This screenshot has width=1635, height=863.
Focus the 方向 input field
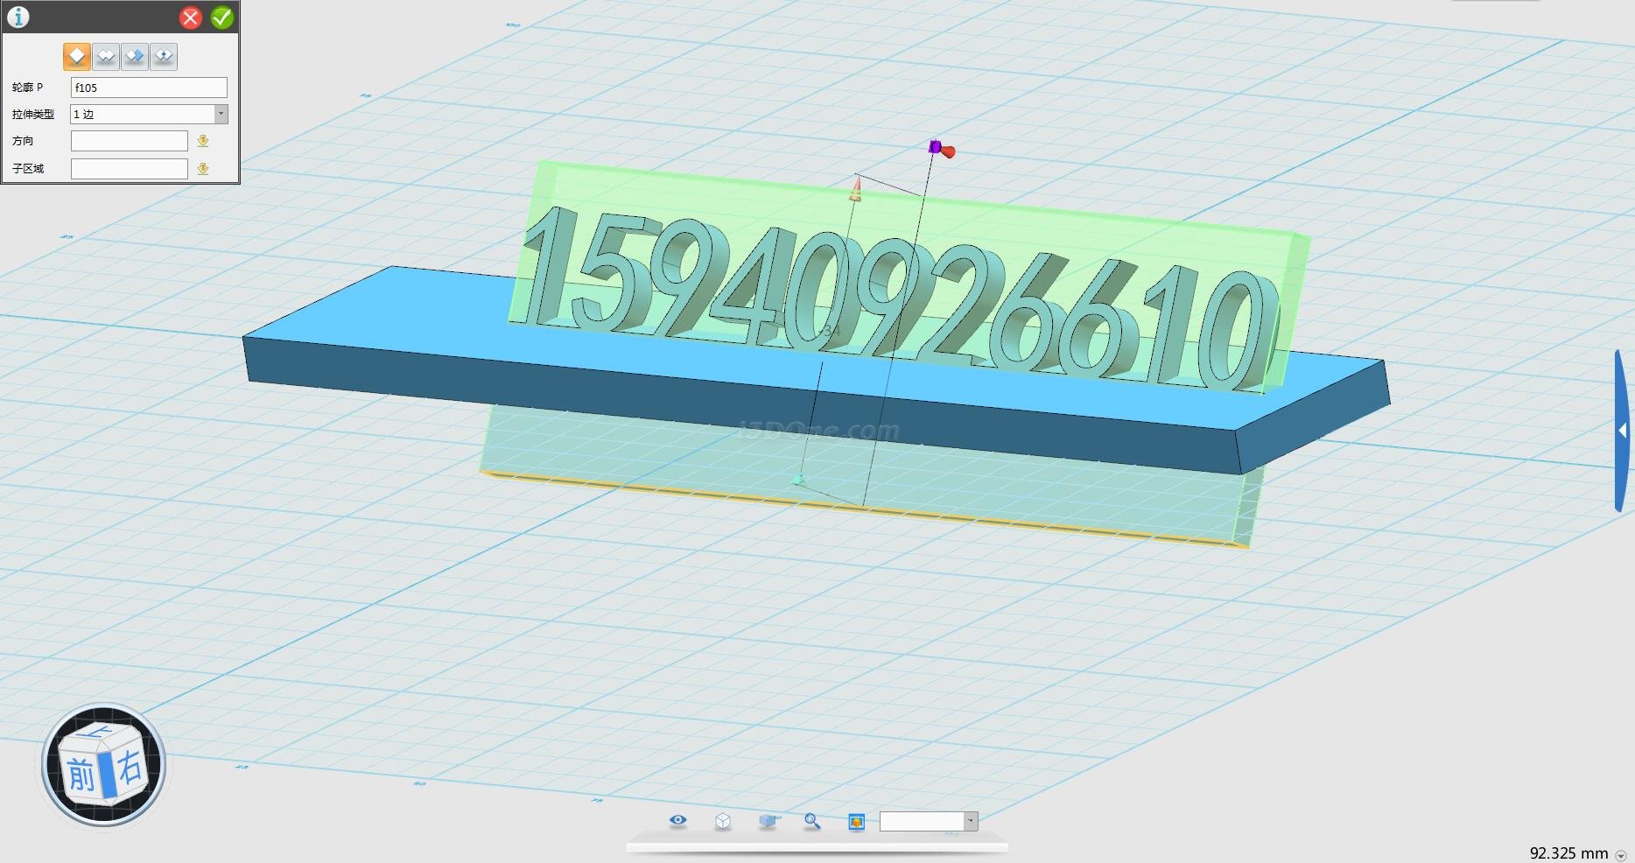[130, 141]
